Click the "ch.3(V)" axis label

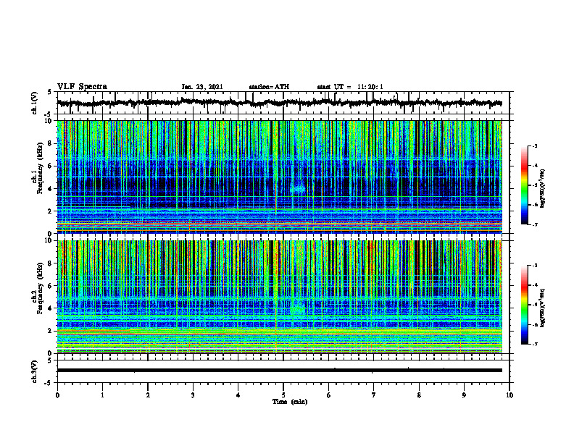35,371
